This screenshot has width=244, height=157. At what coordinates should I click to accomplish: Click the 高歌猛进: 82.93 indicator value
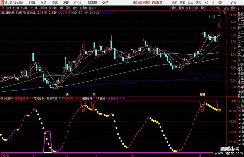point(24,98)
